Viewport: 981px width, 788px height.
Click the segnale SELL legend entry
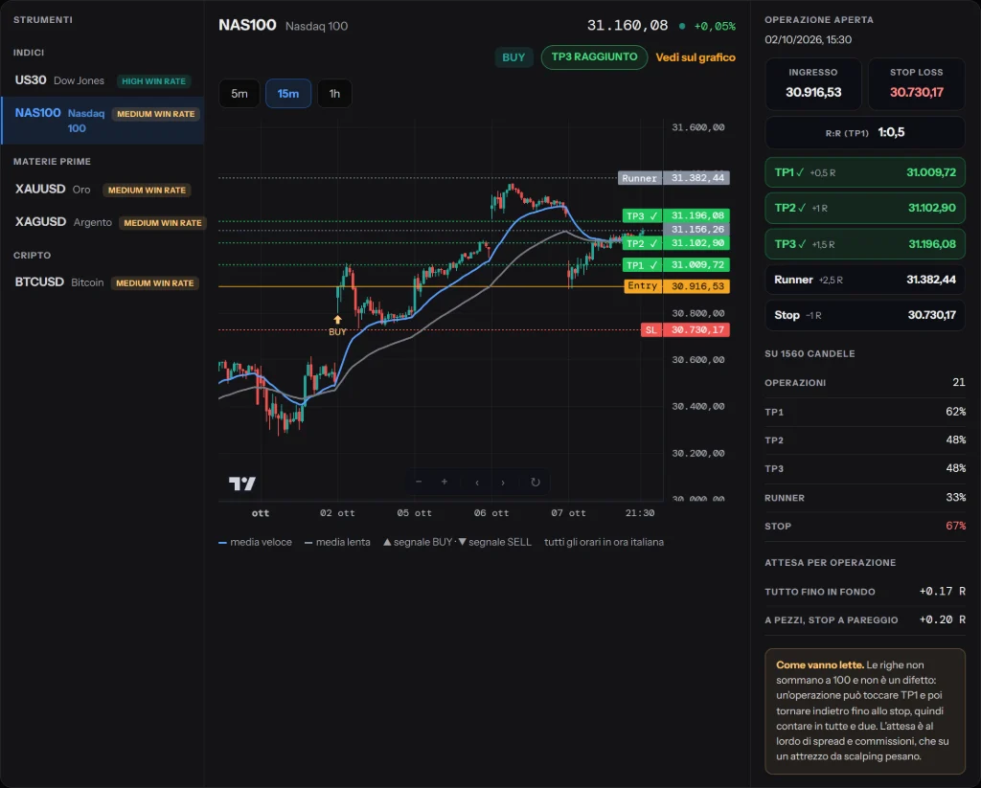495,542
